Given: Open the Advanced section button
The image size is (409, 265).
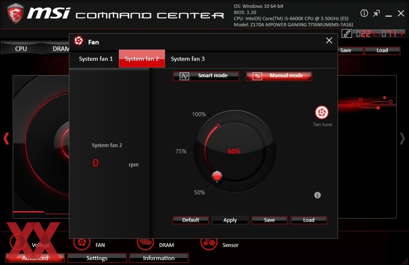Looking at the screenshot, I should coord(35,258).
